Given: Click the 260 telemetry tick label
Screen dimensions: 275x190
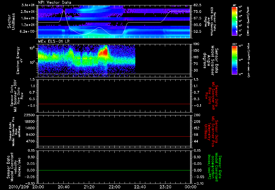Looking at the screenshot, I should pos(196,115).
